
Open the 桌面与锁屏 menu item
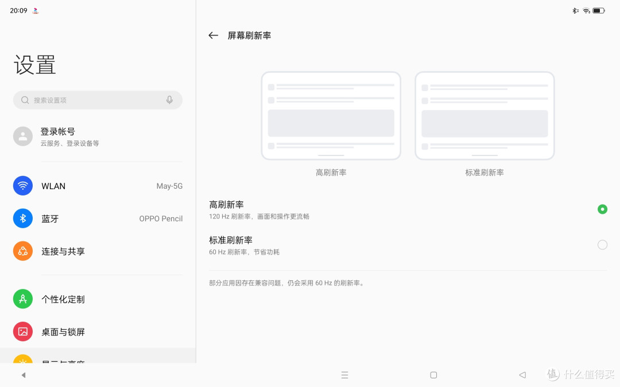pyautogui.click(x=98, y=332)
